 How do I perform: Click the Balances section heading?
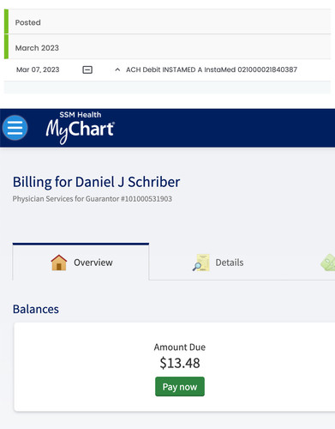[x=36, y=309]
